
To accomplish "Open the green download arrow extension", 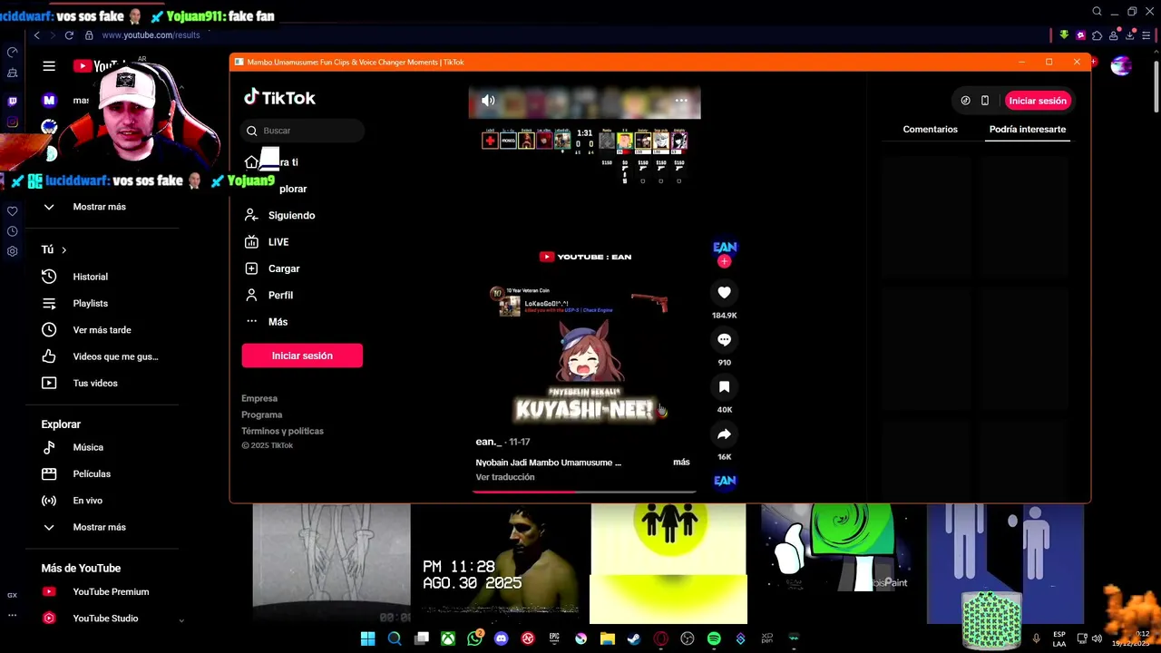I will (1064, 35).
